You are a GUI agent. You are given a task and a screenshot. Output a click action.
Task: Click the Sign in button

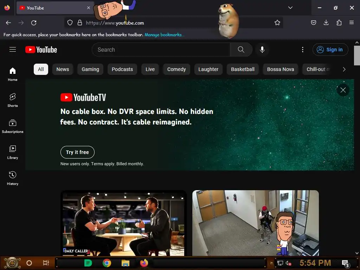pos(330,50)
